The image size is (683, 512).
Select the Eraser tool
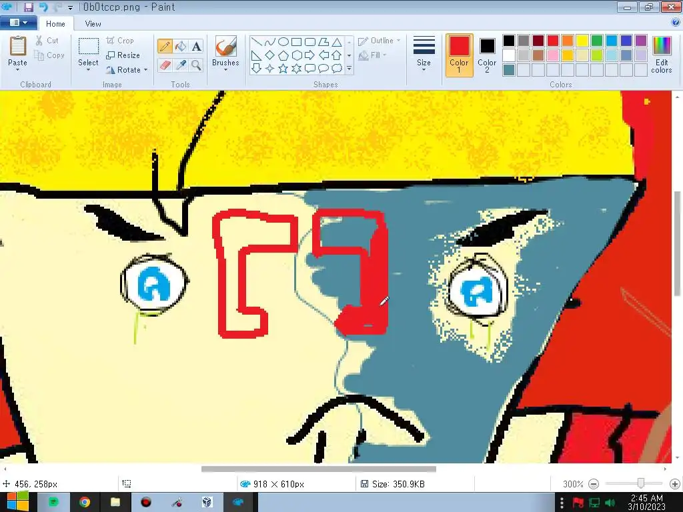165,65
